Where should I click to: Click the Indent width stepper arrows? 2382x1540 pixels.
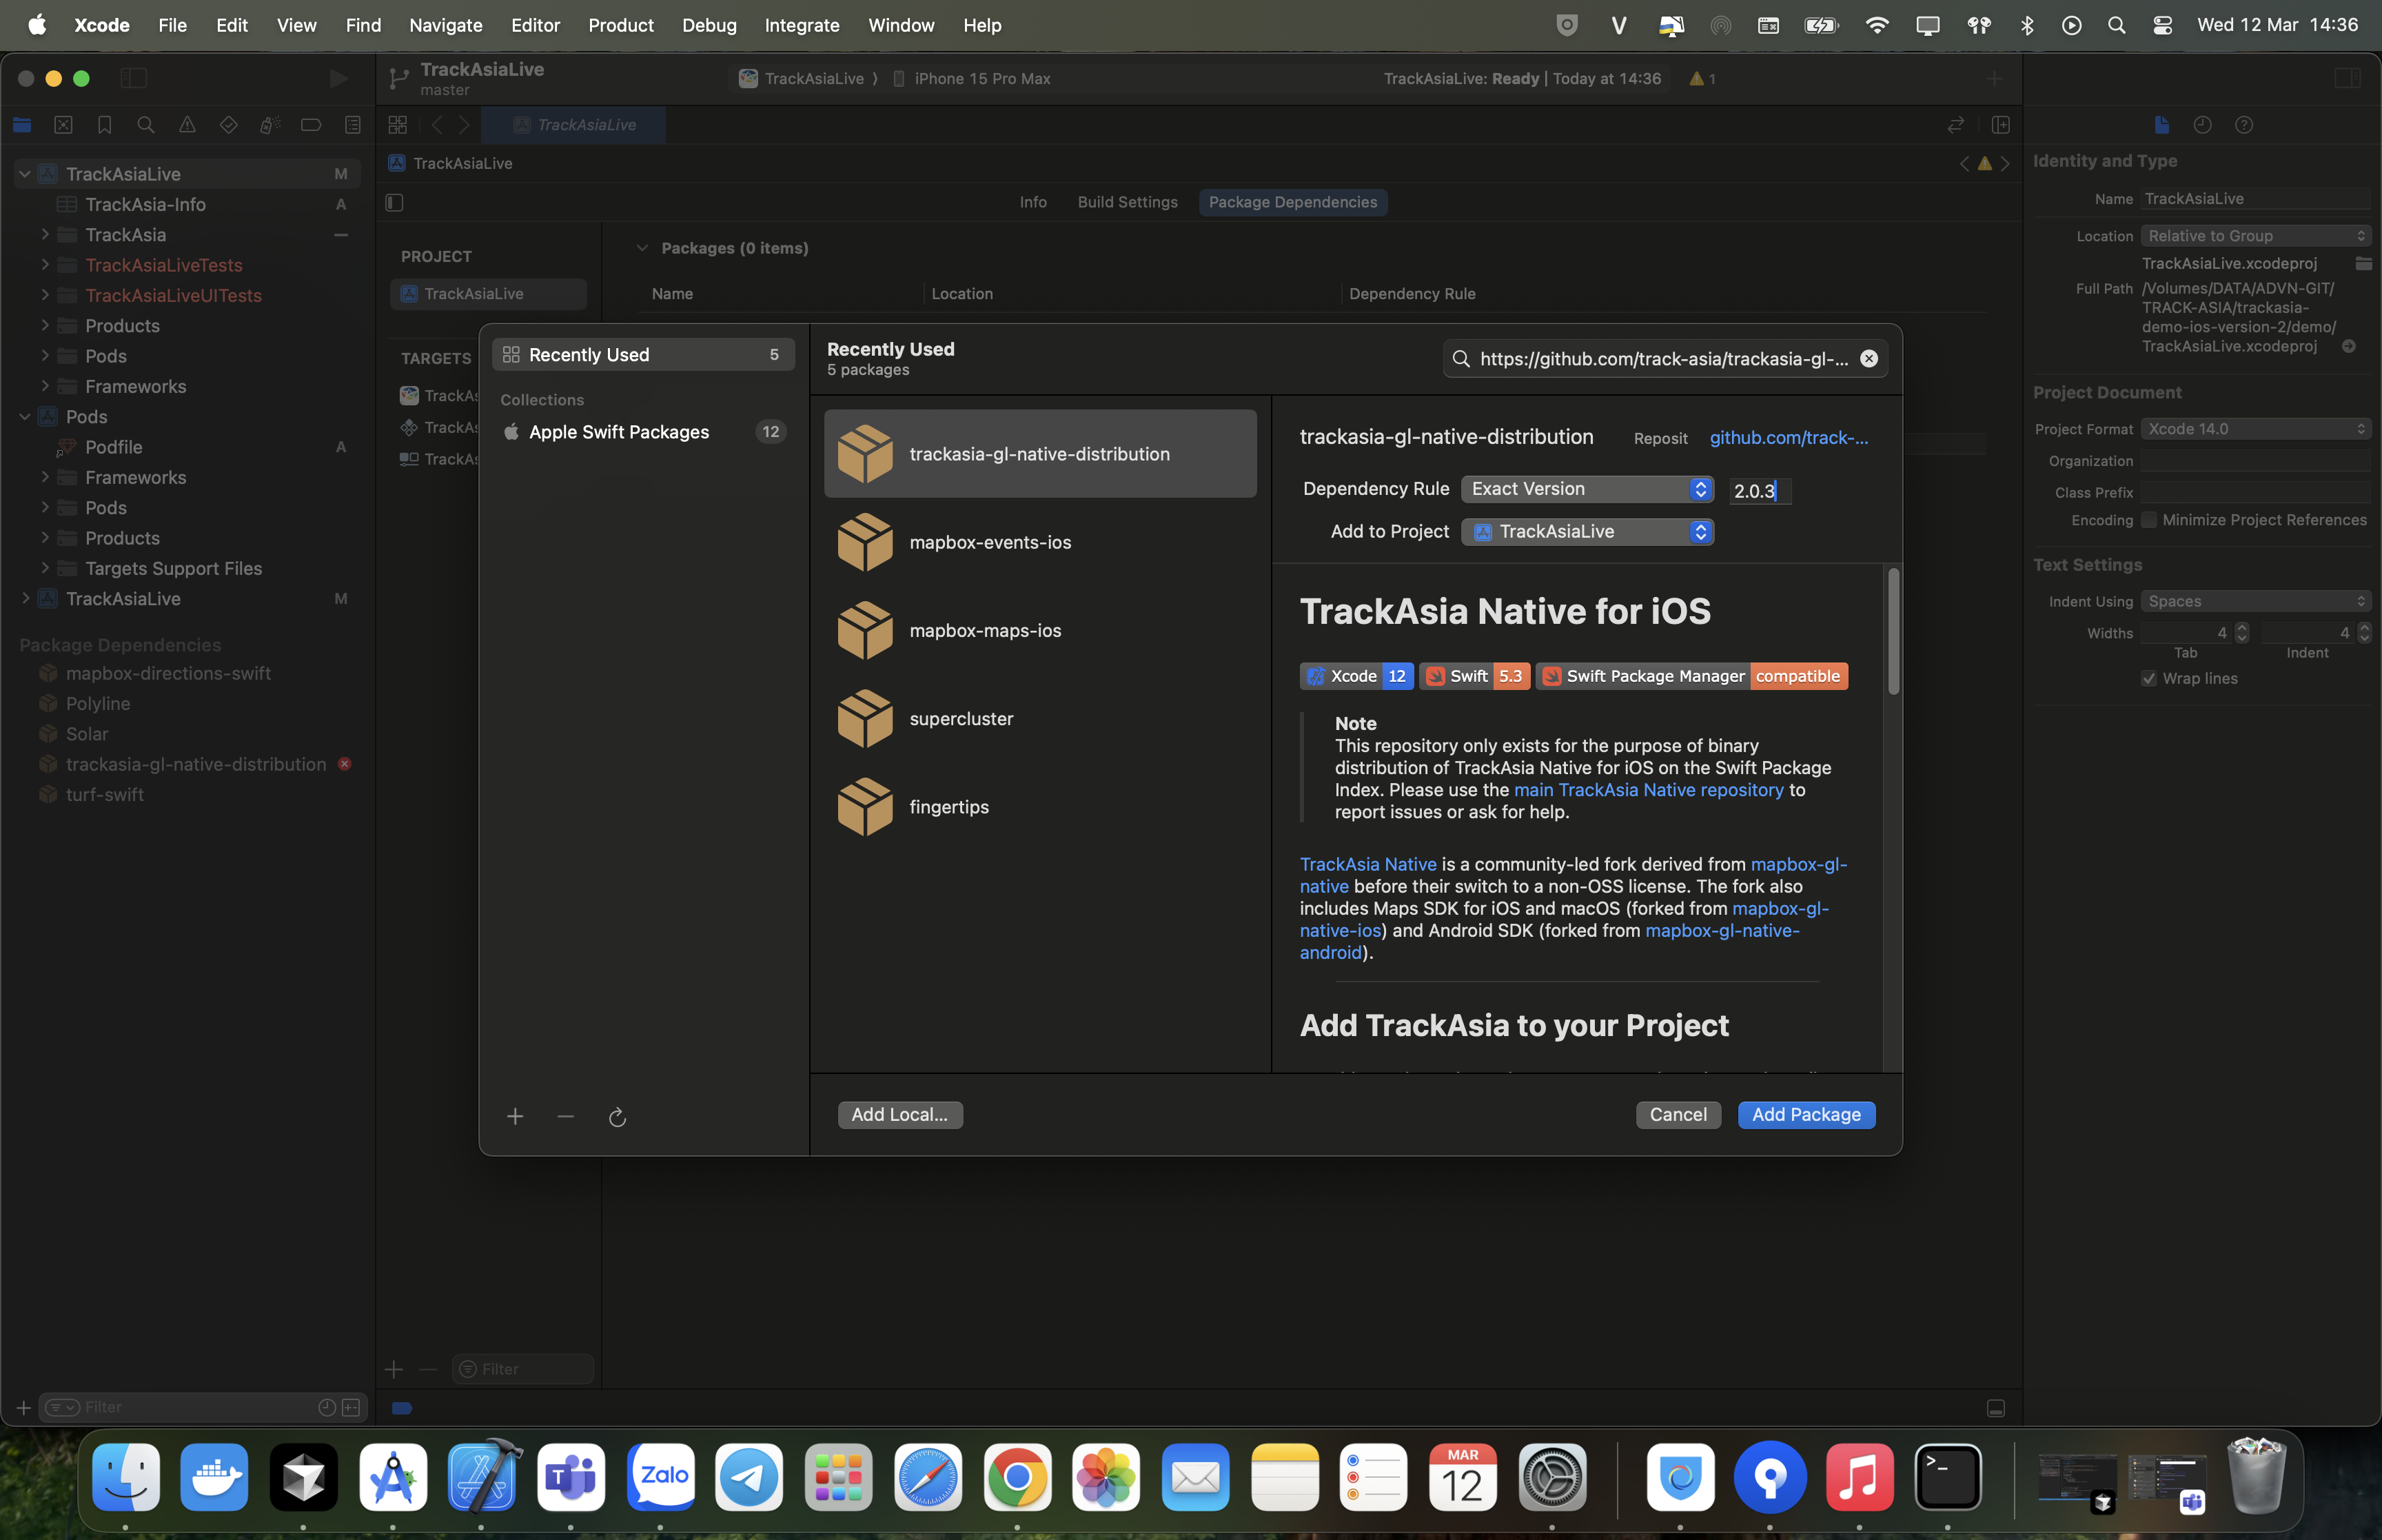coord(2364,633)
